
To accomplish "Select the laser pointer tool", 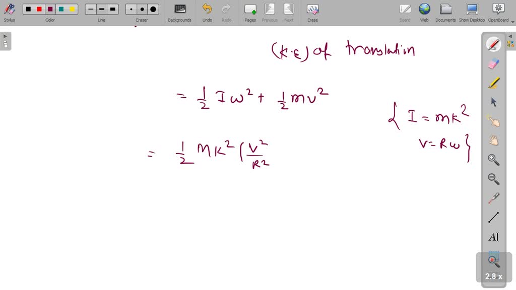I will click(493, 198).
